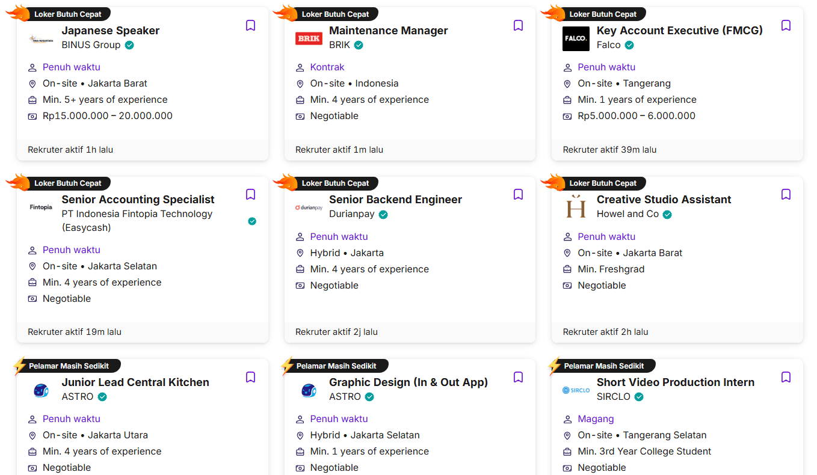Click the SIRCLO company name
The height and width of the screenshot is (475, 817).
(x=614, y=397)
